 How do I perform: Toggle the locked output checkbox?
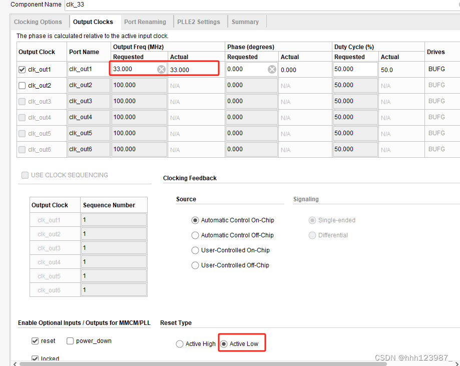pyautogui.click(x=35, y=358)
